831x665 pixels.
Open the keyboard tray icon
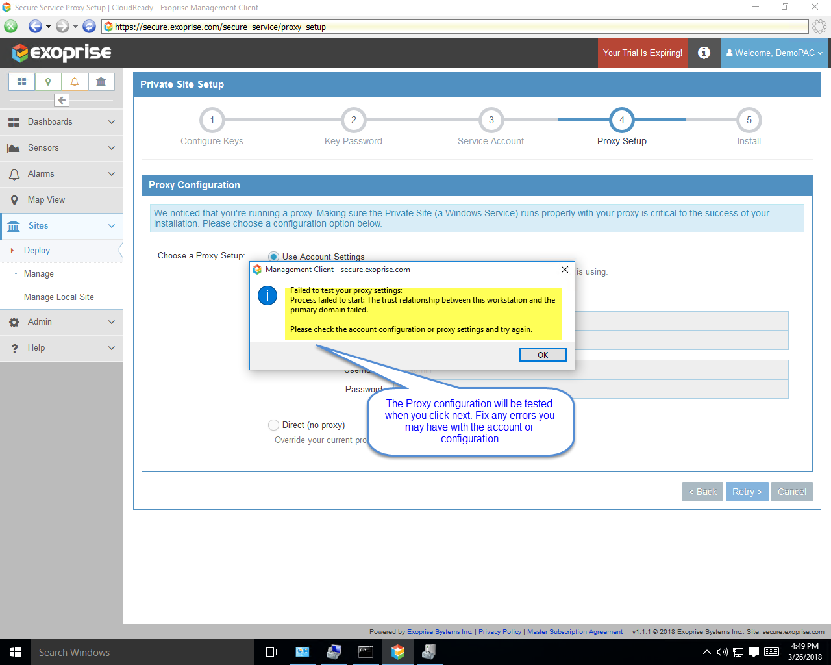click(771, 652)
